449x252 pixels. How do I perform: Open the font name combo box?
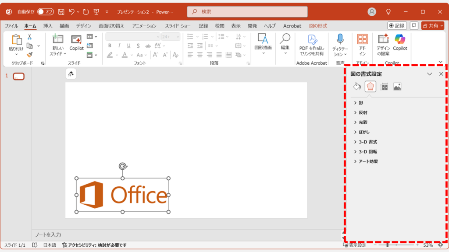click(133, 37)
